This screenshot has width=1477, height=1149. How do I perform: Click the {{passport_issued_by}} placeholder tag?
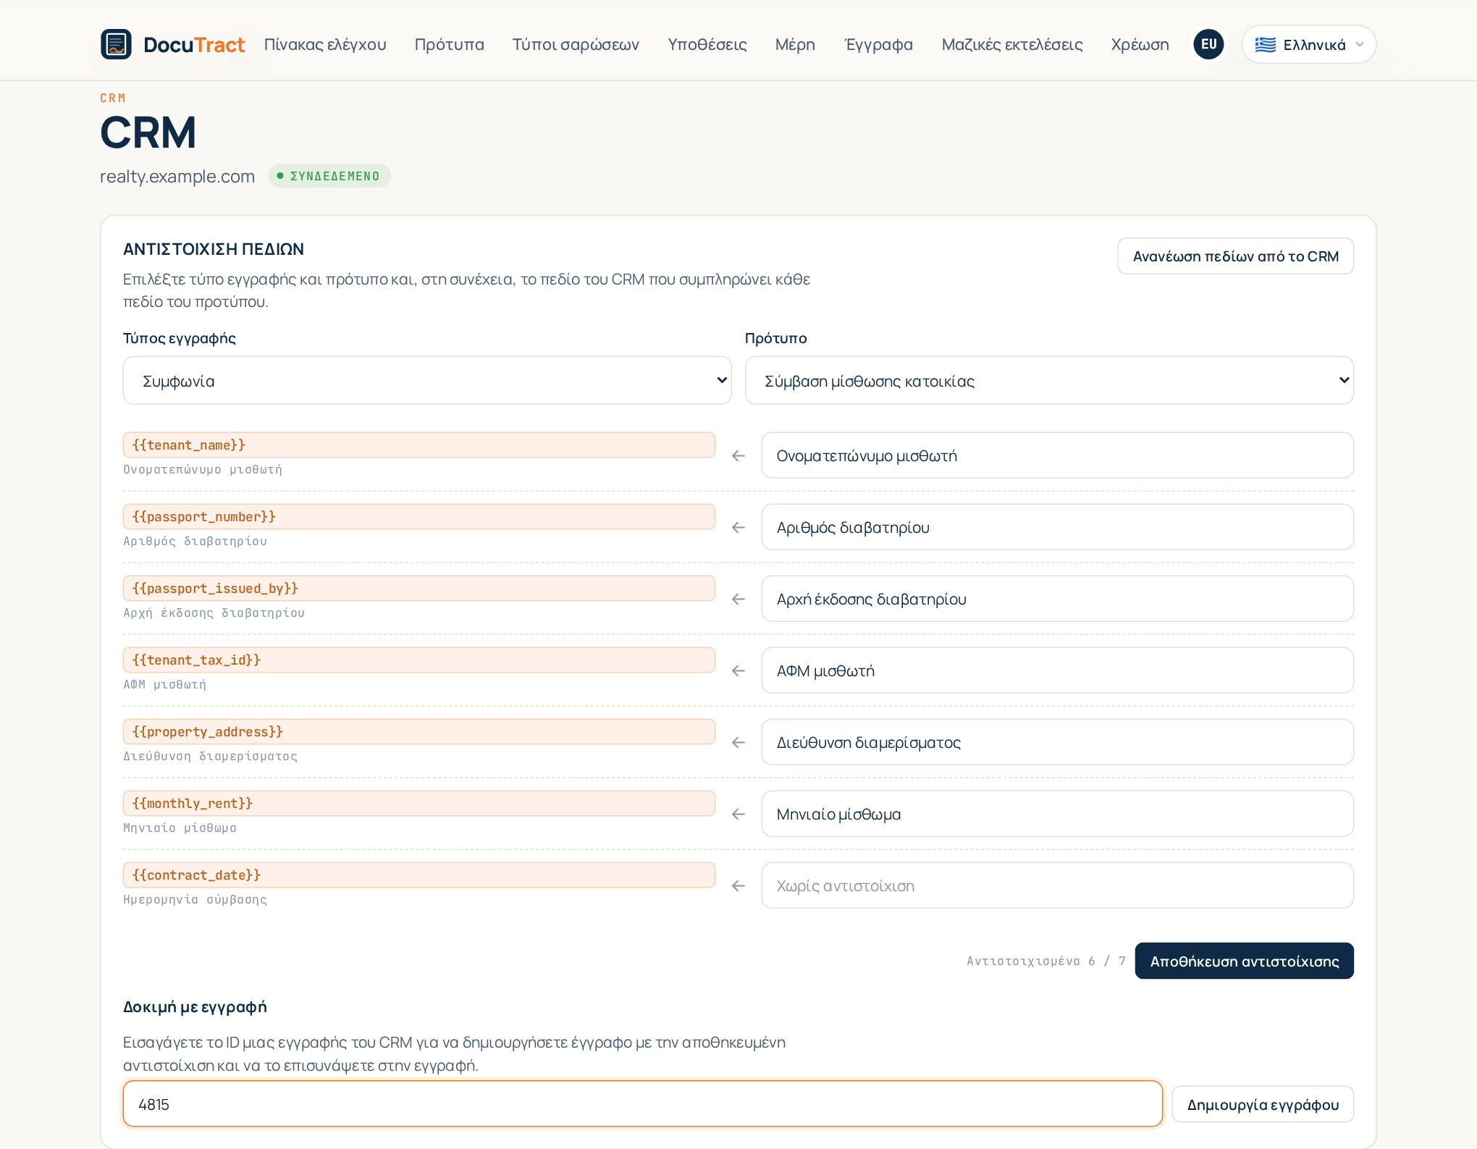[x=418, y=588]
